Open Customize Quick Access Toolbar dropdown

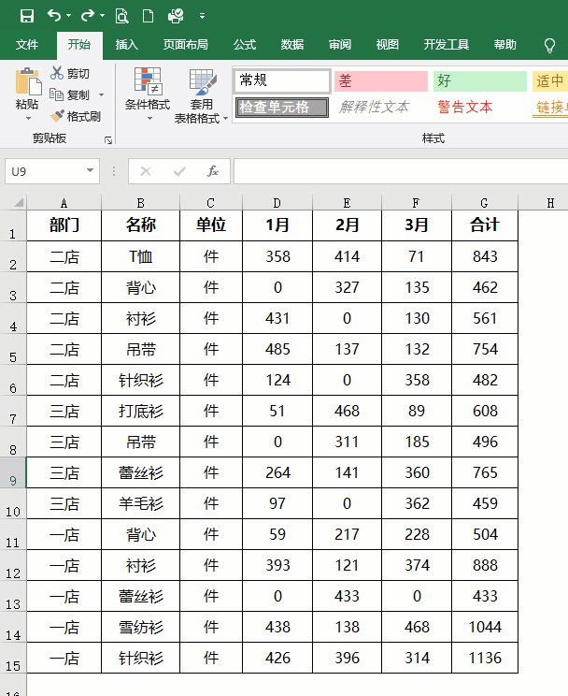click(202, 16)
